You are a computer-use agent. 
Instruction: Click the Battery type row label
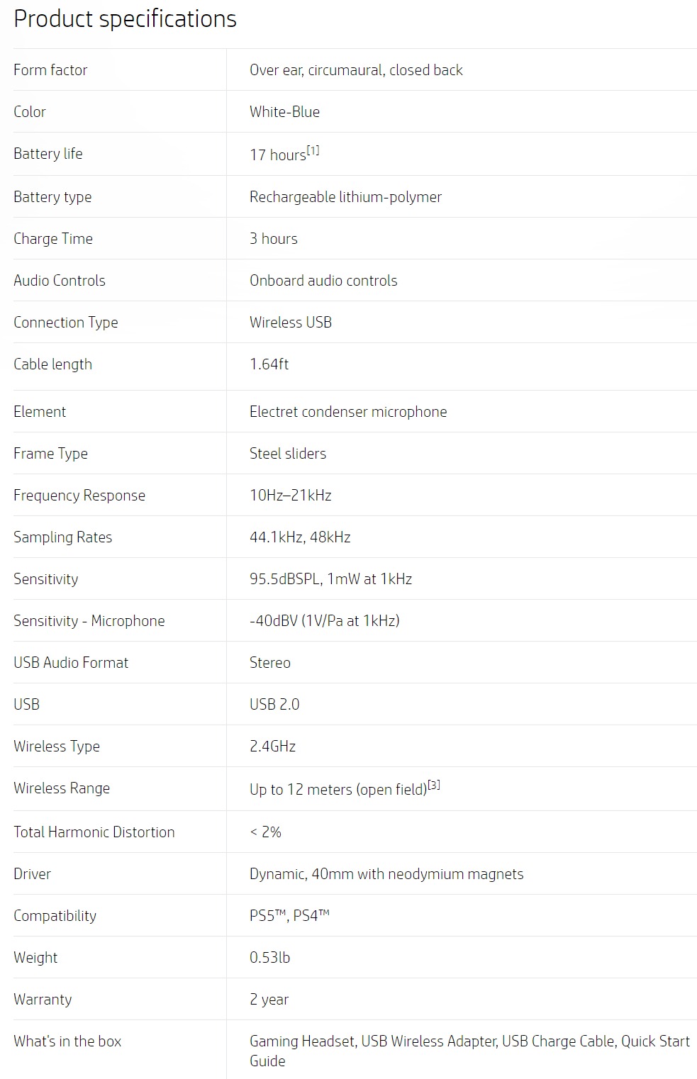tap(52, 196)
